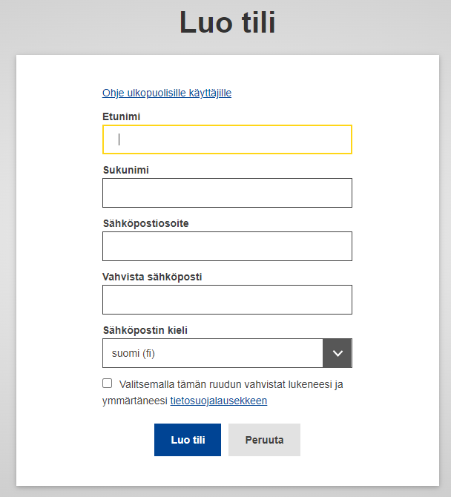
Task: Click the 'suomi (fi)' selected value
Action: [x=134, y=353]
